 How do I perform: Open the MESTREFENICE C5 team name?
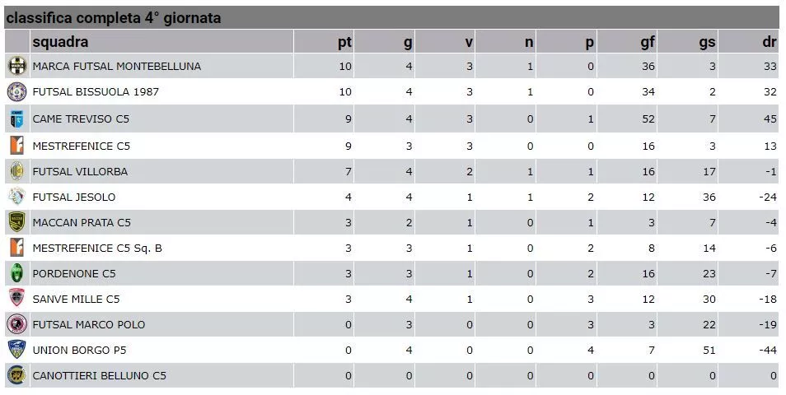(x=82, y=146)
